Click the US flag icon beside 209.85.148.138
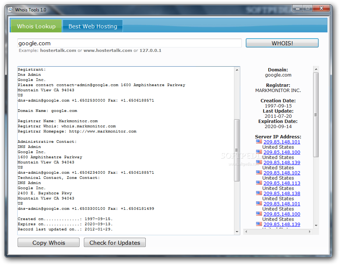This screenshot has height=265, width=340. (259, 193)
